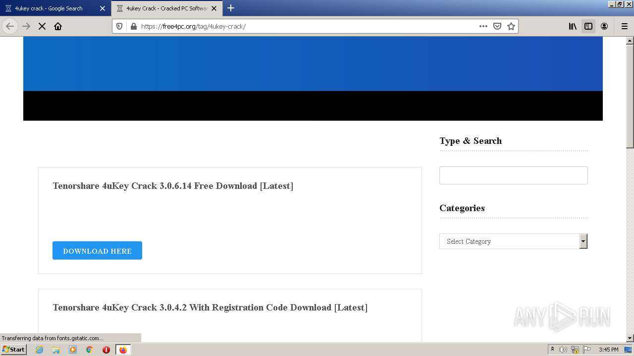The width and height of the screenshot is (634, 356).
Task: Click the Type & Search heading
Action: (x=471, y=141)
